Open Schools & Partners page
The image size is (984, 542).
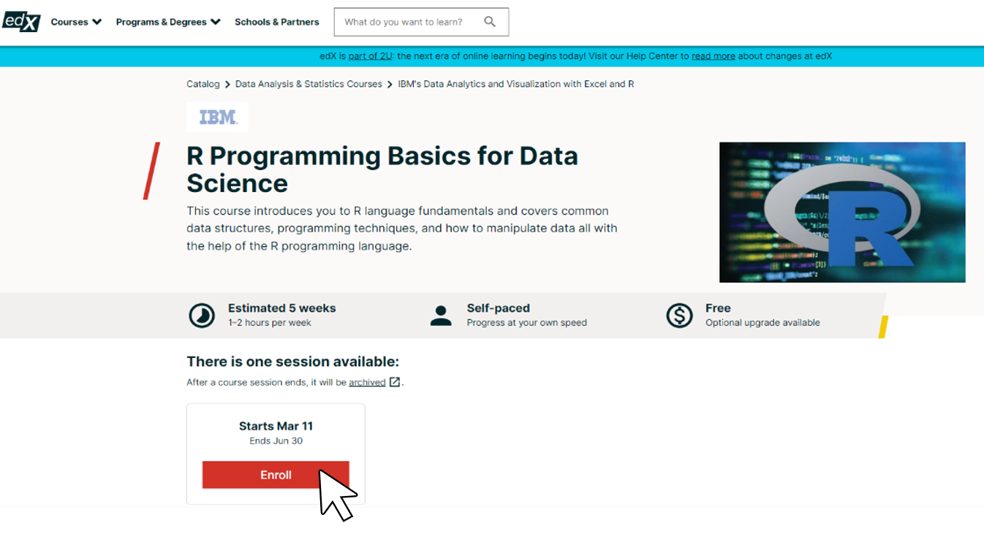click(277, 22)
